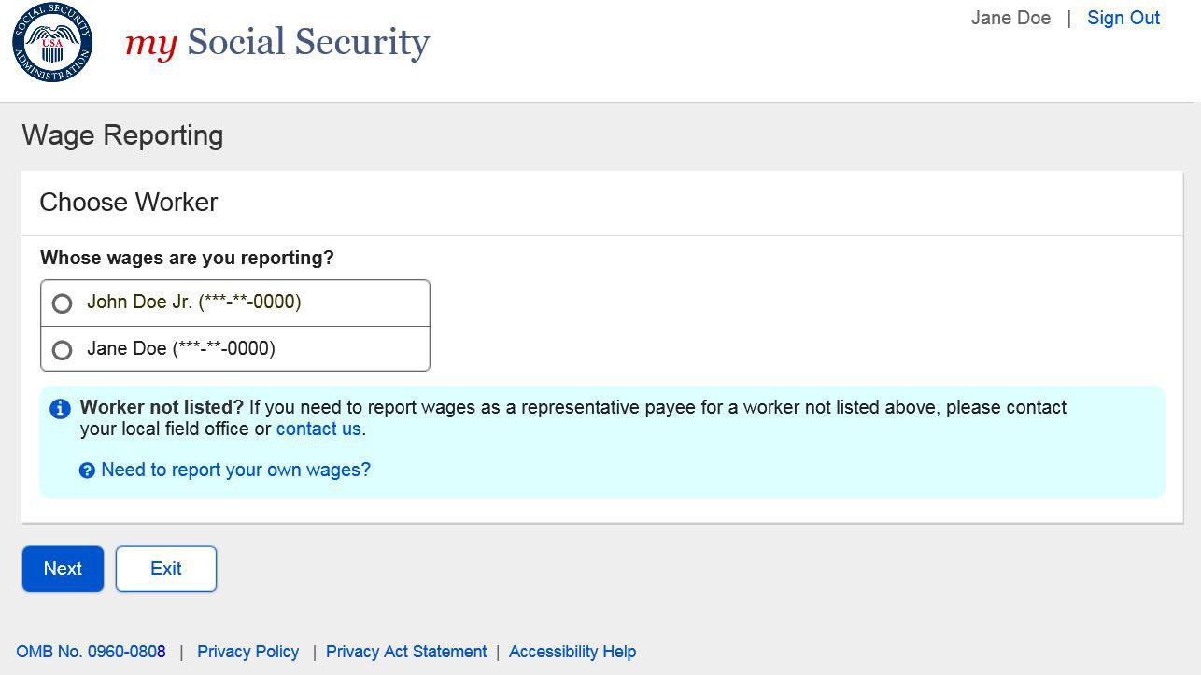Click the my Social Security wordmark
The height and width of the screenshot is (675, 1201).
[277, 43]
